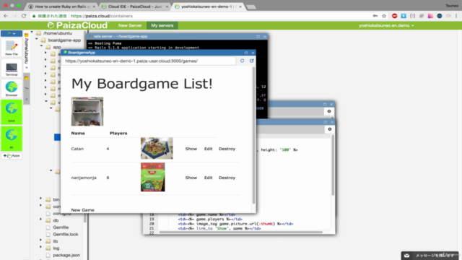Bookmark page with star icon
This screenshot has height=260, width=462.
[x=384, y=16]
